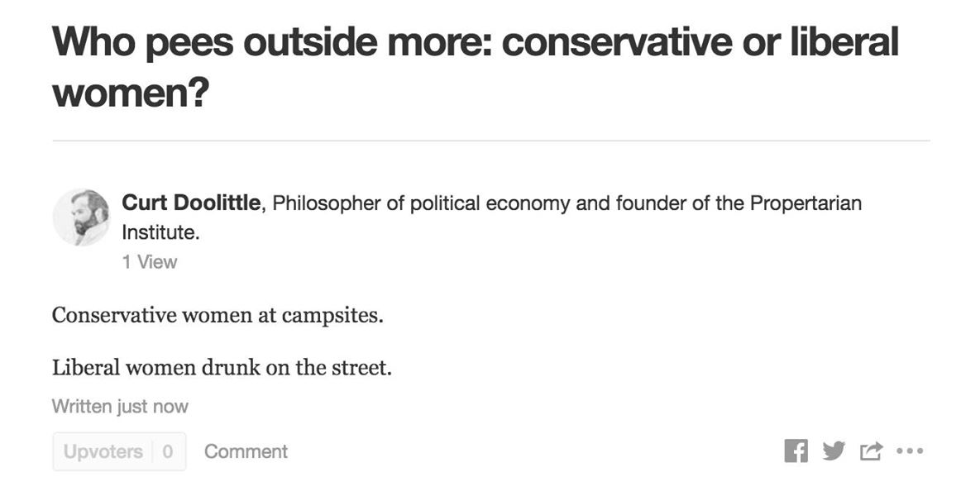Click the question title about conservative or liberal

click(475, 42)
